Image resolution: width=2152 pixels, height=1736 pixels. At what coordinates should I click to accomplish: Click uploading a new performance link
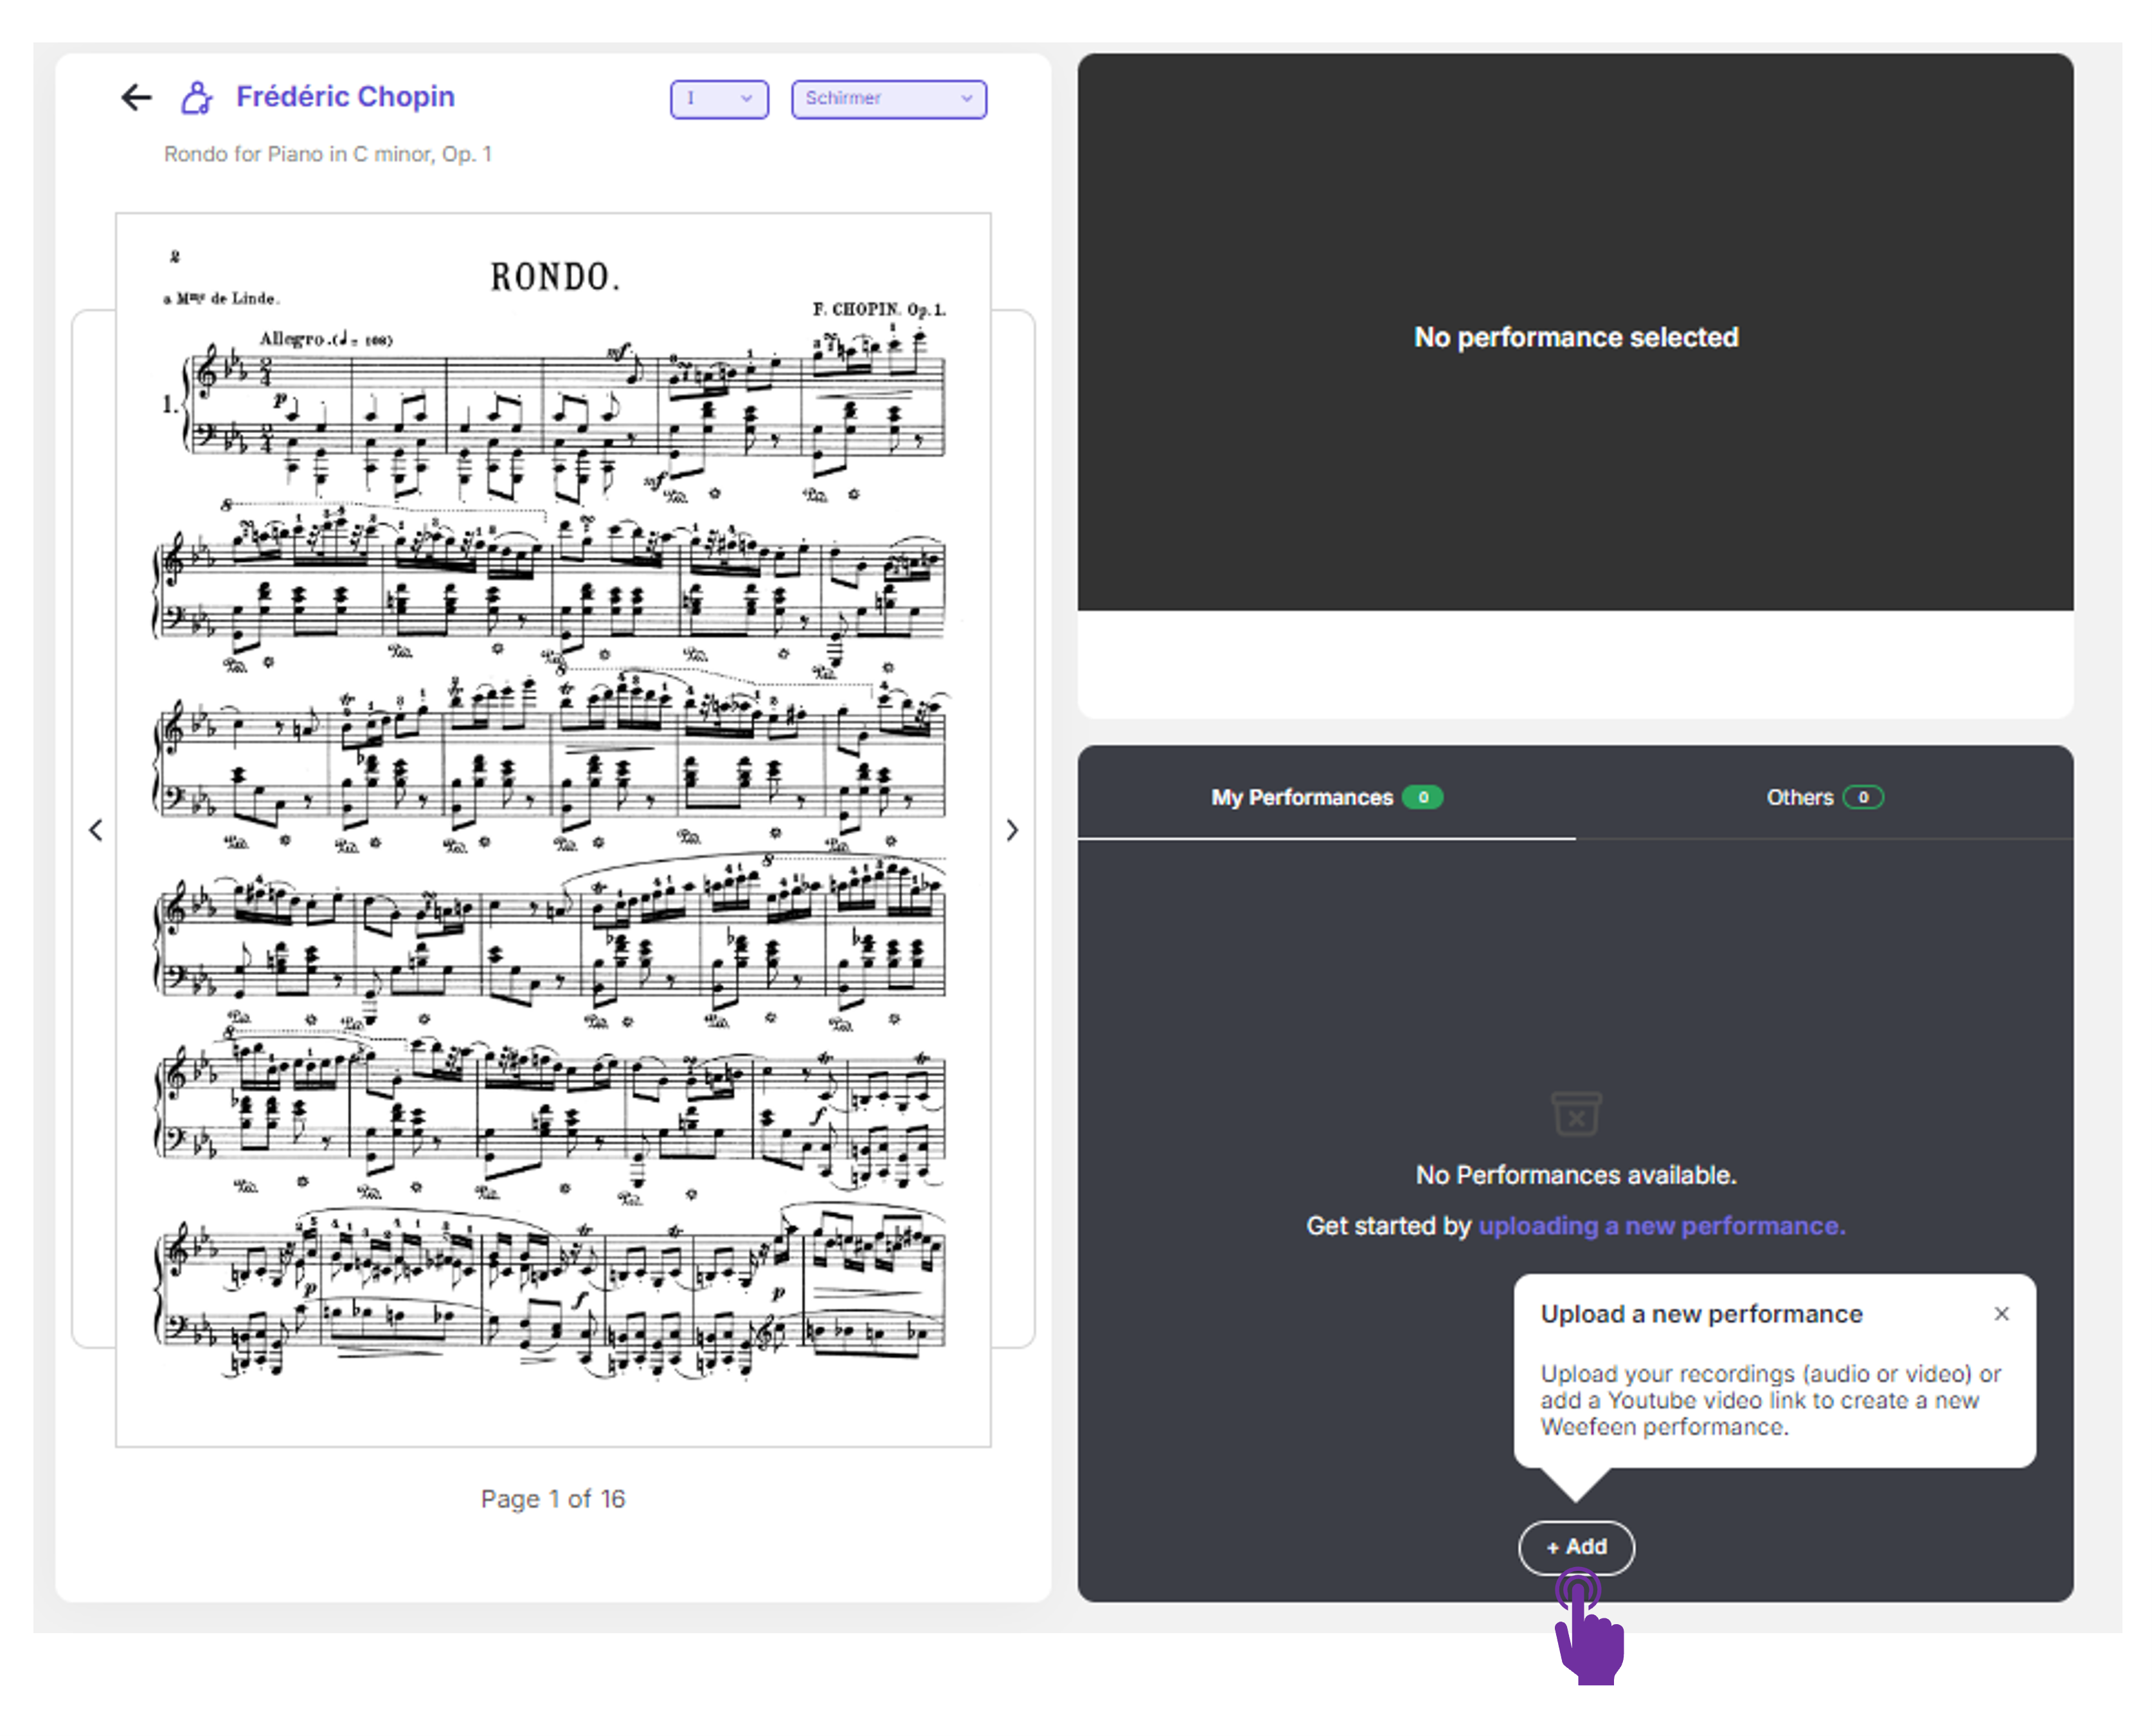(1665, 1222)
